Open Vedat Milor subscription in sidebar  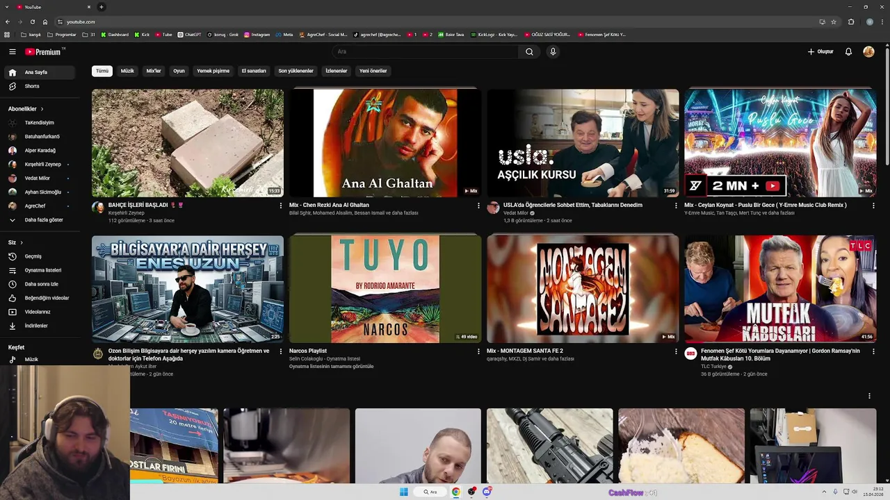tap(39, 178)
